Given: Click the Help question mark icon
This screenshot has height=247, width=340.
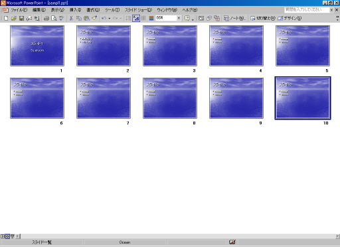Looking at the screenshot, I should click(187, 18).
